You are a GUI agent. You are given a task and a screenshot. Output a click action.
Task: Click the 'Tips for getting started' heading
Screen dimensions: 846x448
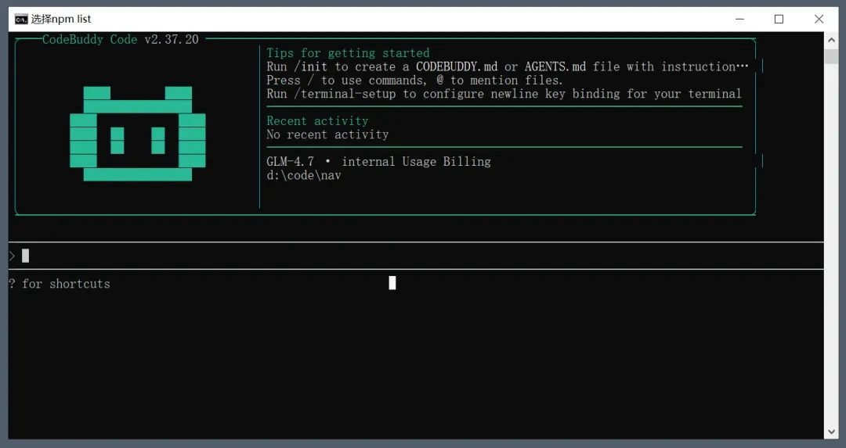click(x=348, y=52)
